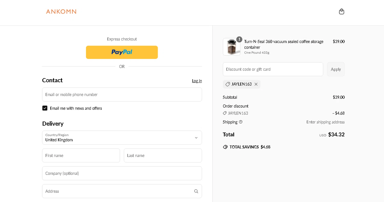Screen dimensions: 384x202
Task: Click the Apply discount button
Action: [x=336, y=69]
